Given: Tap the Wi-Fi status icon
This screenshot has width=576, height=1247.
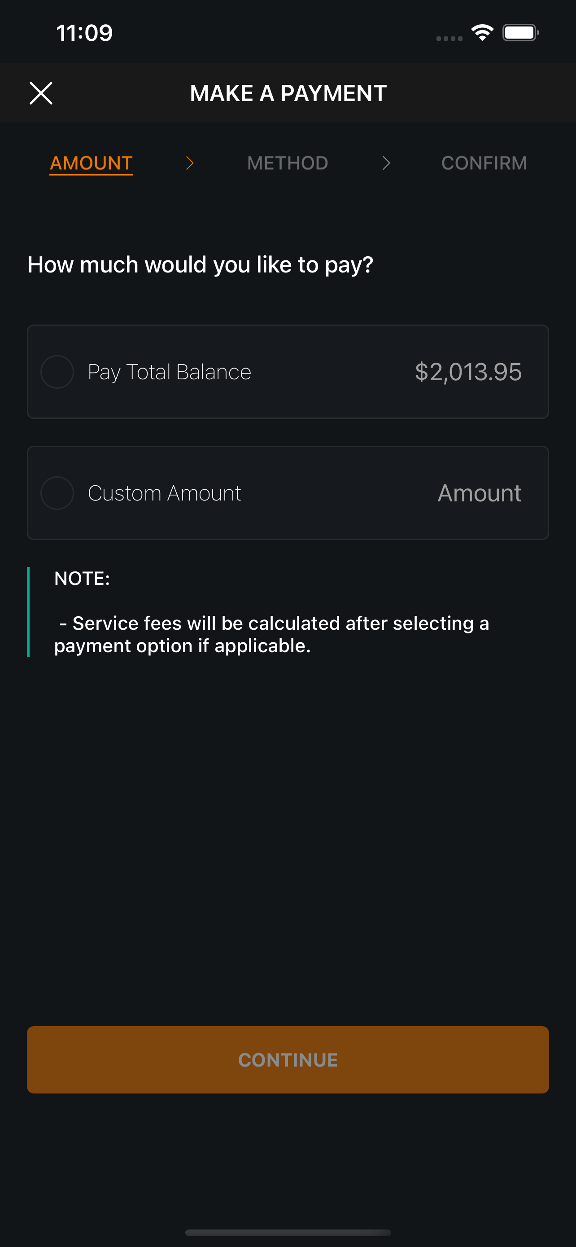Looking at the screenshot, I should click(482, 32).
